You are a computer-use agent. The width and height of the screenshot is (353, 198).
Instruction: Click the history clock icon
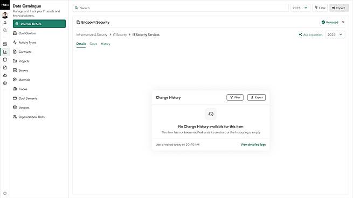pyautogui.click(x=211, y=114)
